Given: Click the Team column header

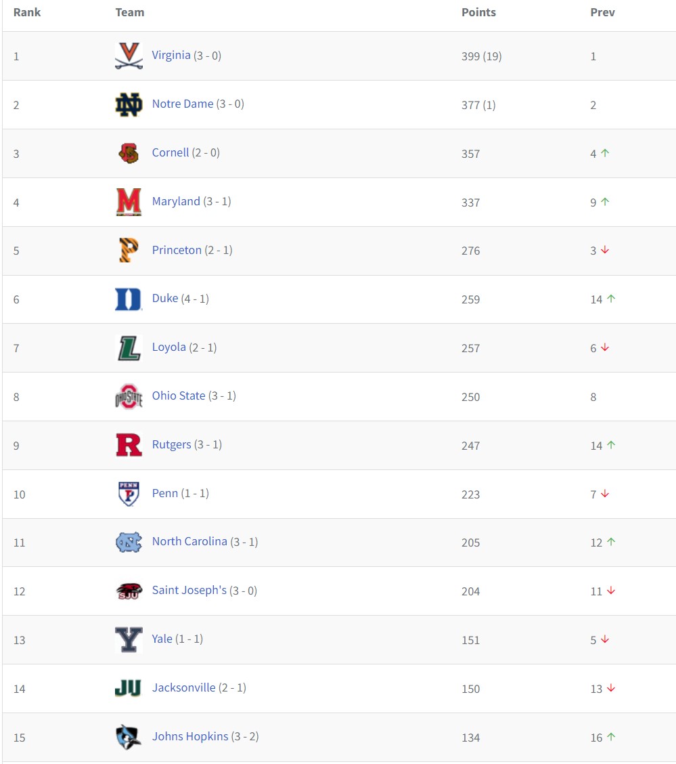Looking at the screenshot, I should click(129, 12).
